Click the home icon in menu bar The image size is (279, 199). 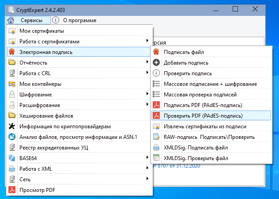coord(11,20)
